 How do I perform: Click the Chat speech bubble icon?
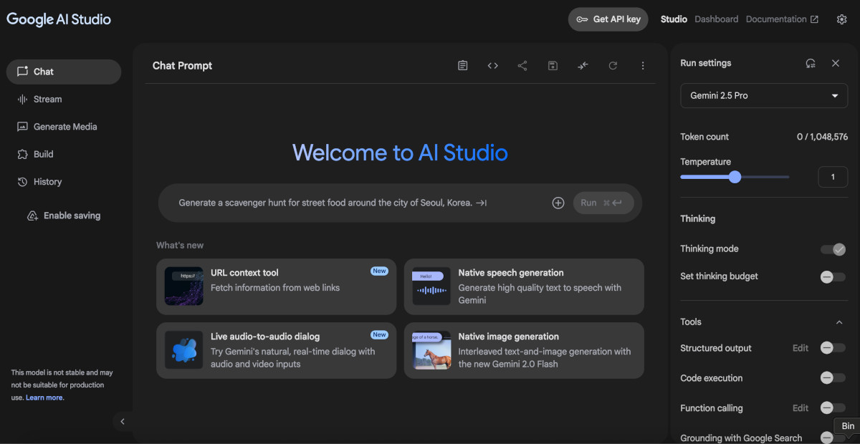22,72
